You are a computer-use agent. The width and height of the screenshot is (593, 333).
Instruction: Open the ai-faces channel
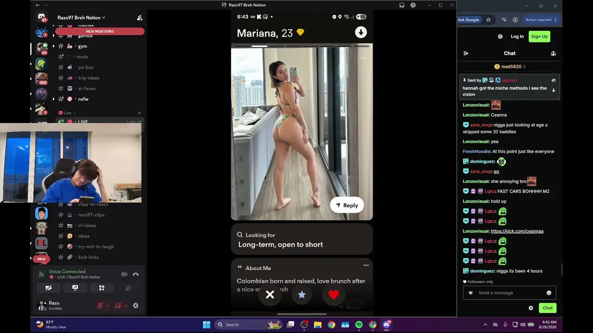tap(101, 88)
